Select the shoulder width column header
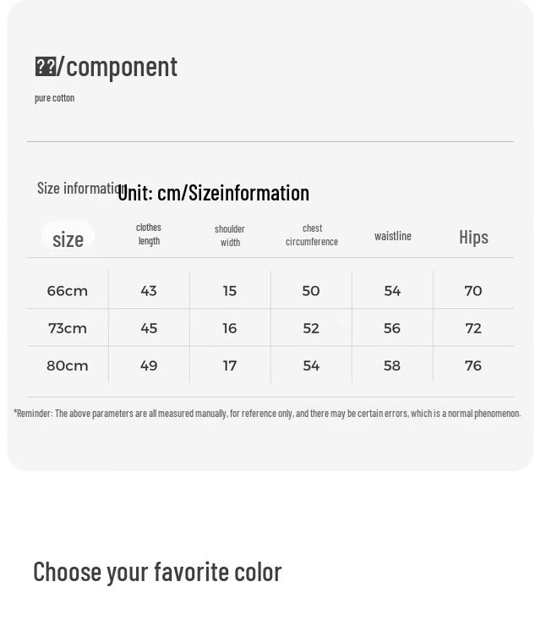Image resolution: width=541 pixels, height=631 pixels. 230,235
